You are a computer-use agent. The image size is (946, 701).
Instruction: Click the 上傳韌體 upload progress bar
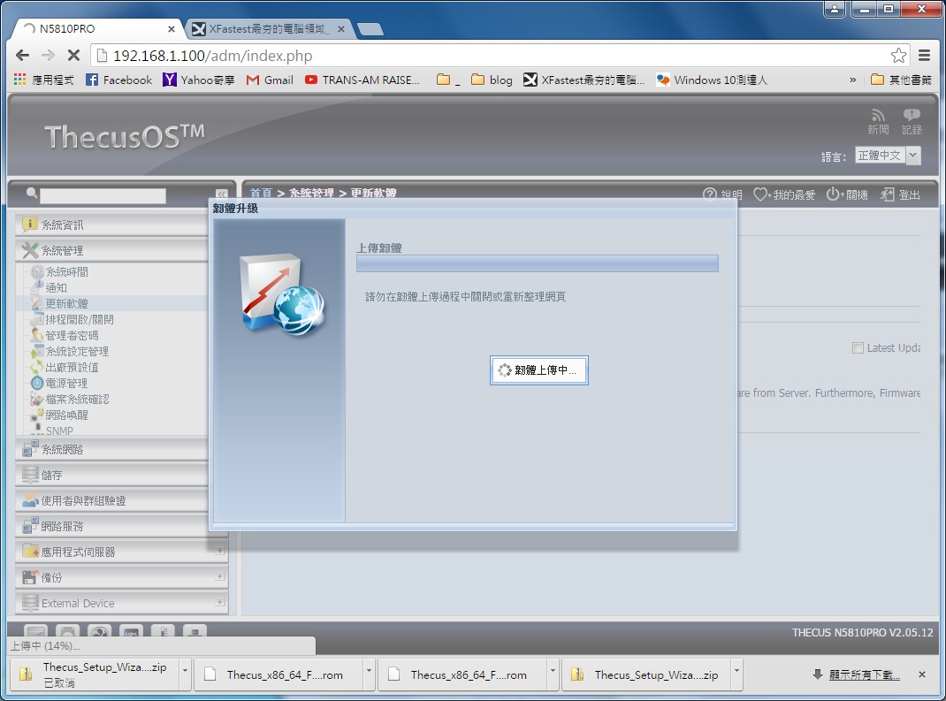pyautogui.click(x=537, y=263)
